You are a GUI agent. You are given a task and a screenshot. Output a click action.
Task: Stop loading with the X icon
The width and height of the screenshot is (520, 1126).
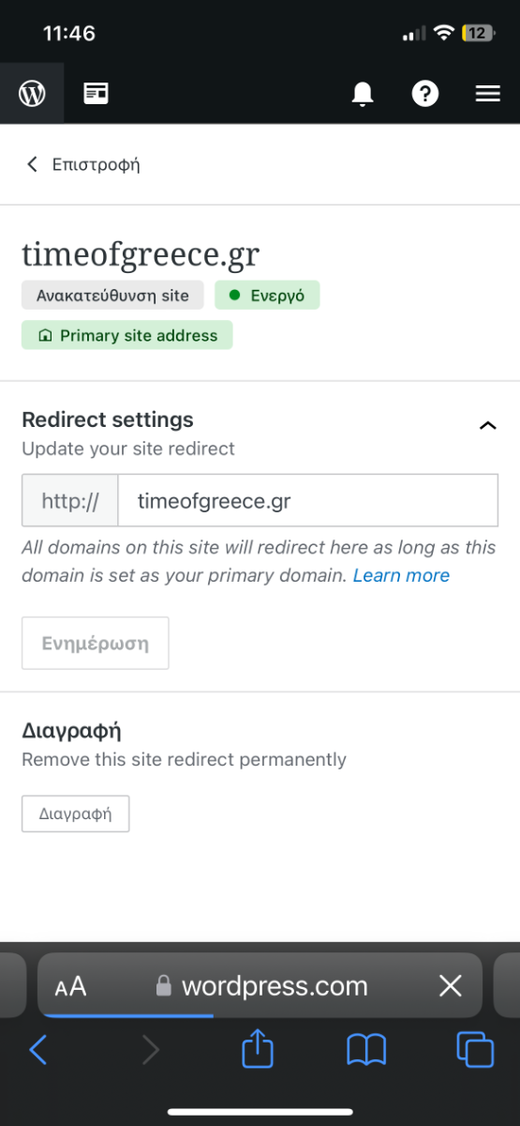pos(451,985)
